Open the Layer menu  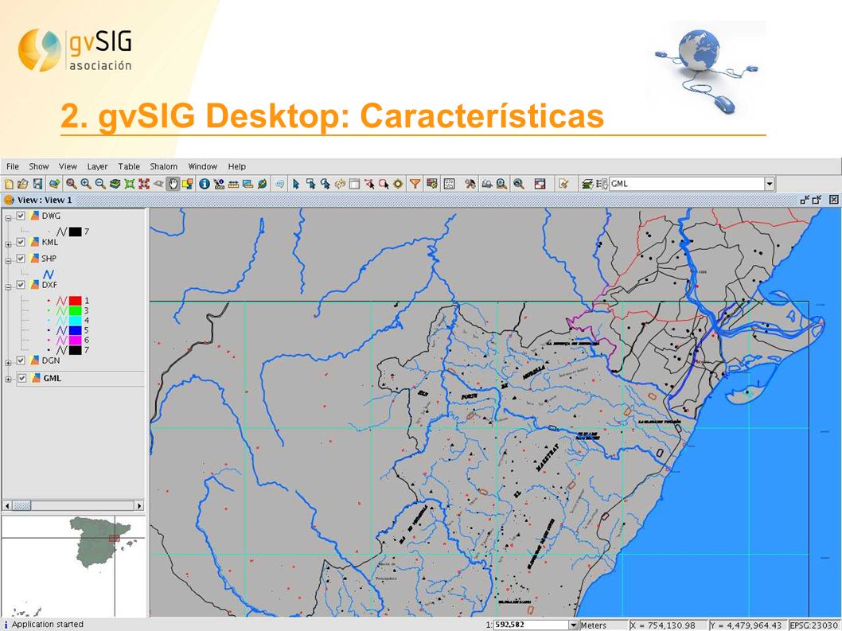click(97, 166)
